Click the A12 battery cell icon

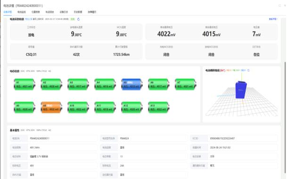click(x=132, y=107)
